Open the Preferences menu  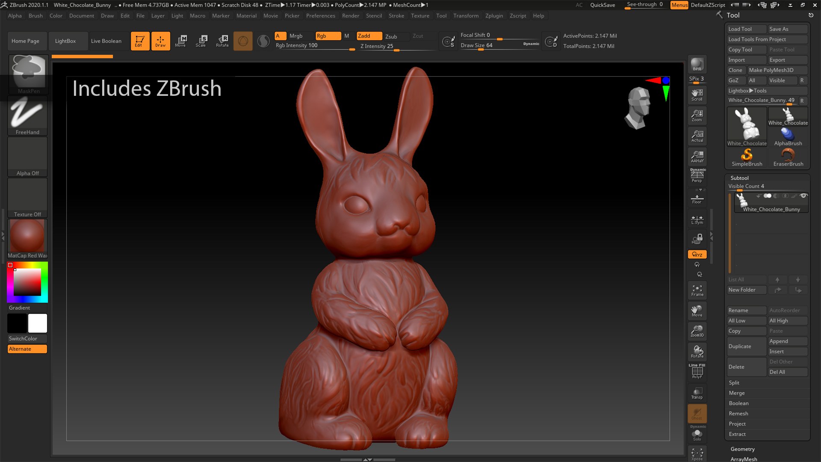320,16
